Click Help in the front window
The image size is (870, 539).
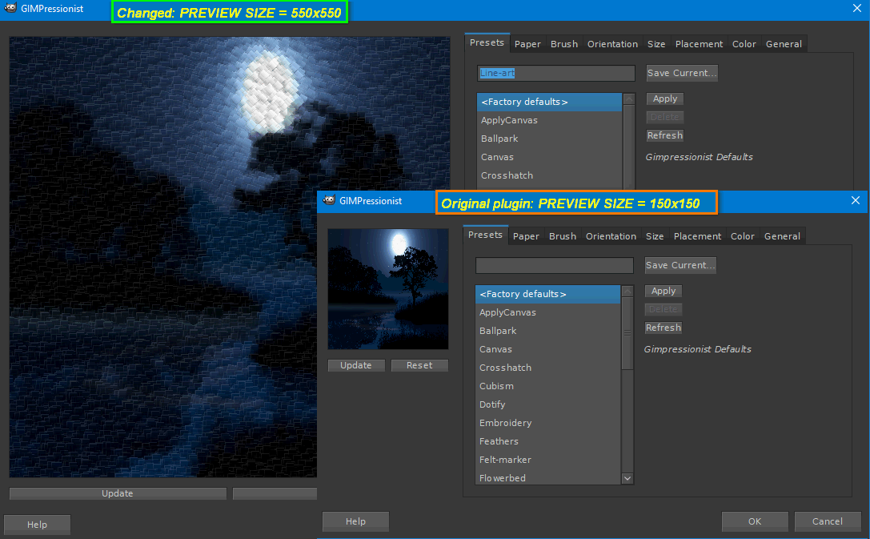[355, 521]
